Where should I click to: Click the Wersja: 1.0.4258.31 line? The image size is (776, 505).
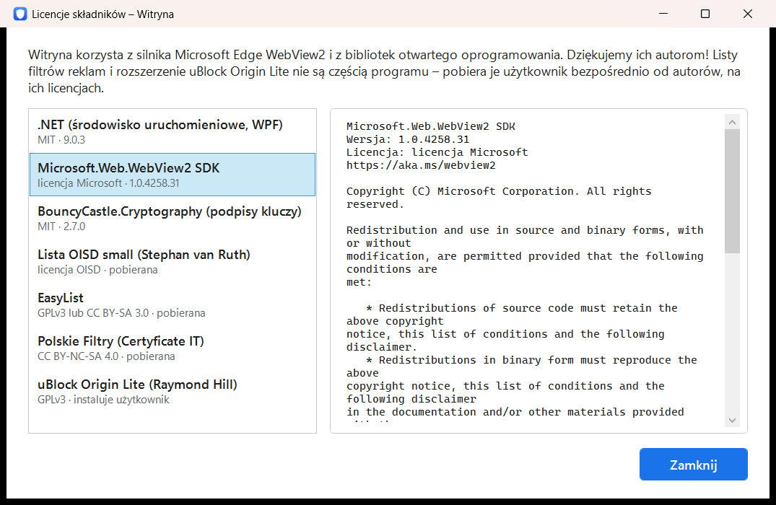pos(408,139)
